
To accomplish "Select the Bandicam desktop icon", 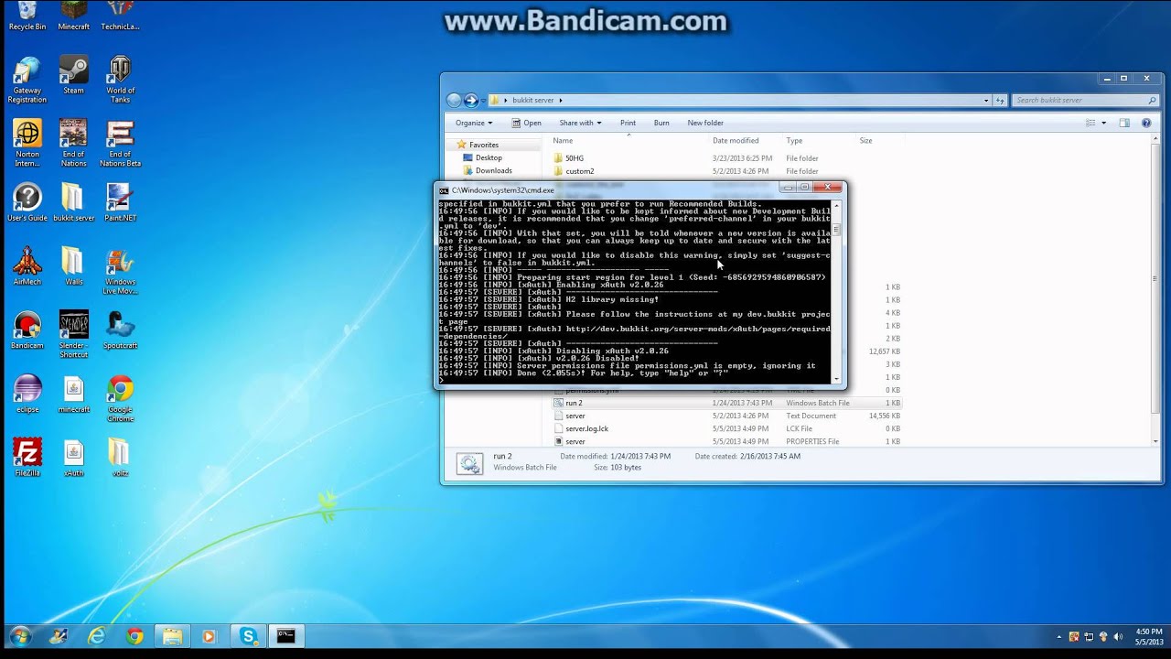I will [x=27, y=331].
